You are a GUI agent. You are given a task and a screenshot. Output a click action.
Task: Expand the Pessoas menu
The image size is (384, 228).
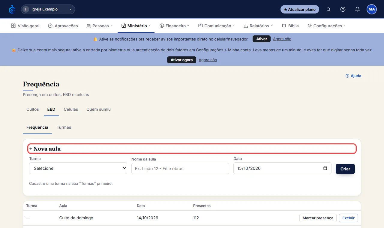click(99, 26)
